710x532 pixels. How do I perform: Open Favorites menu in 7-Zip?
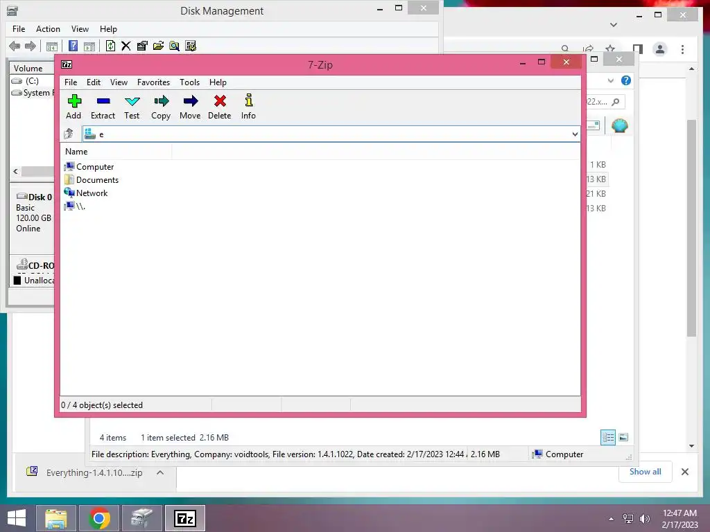(x=153, y=82)
